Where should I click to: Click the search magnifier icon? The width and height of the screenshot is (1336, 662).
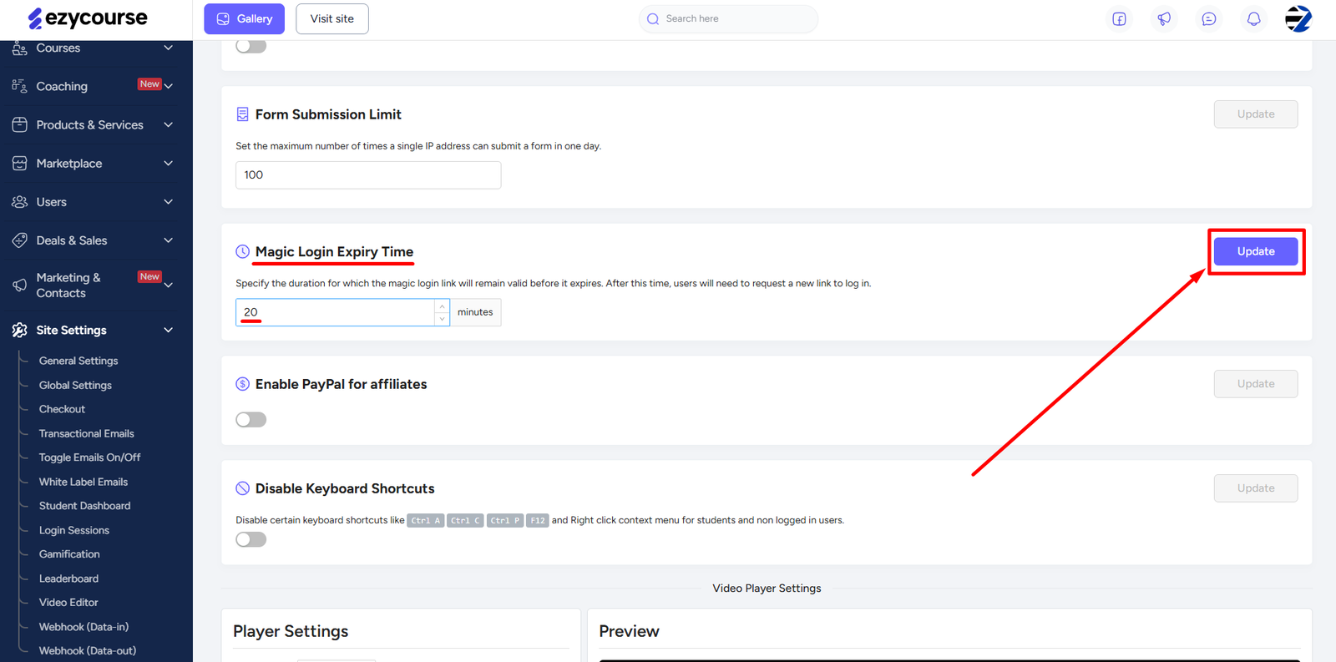653,19
